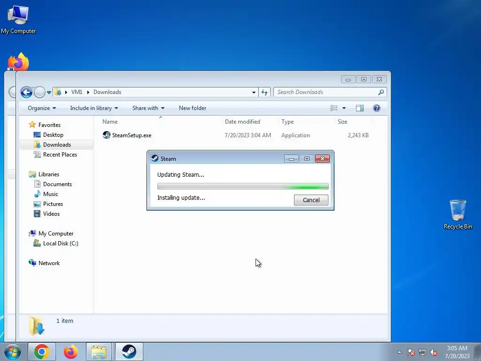
Task: Open view options dropdown arrow
Action: pos(344,108)
